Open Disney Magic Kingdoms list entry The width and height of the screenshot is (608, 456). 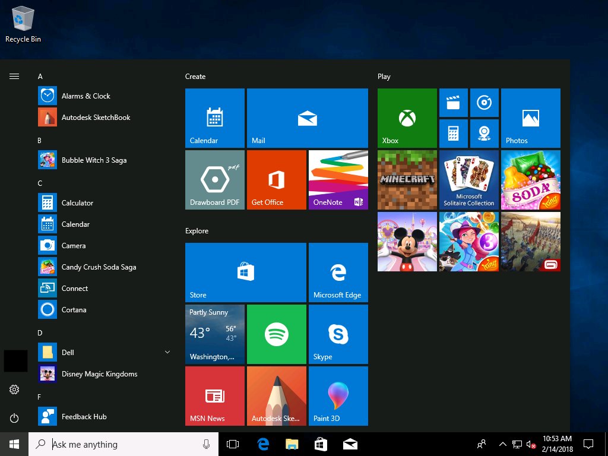tap(104, 374)
